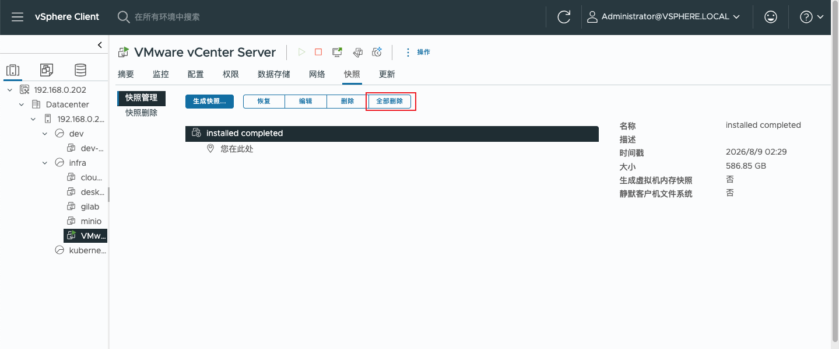
Task: Click the smiley feedback icon
Action: (x=771, y=17)
